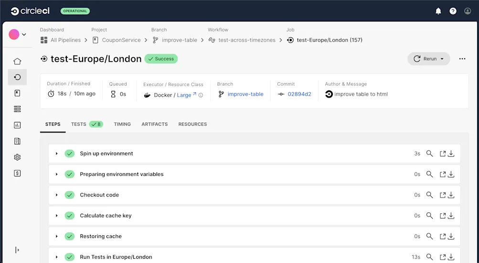Switch to the TIMING tab
The image size is (479, 263).
click(x=122, y=124)
